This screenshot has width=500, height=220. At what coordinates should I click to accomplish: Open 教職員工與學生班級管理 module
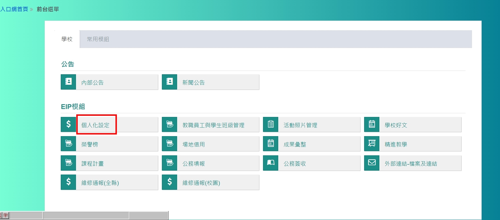point(213,125)
